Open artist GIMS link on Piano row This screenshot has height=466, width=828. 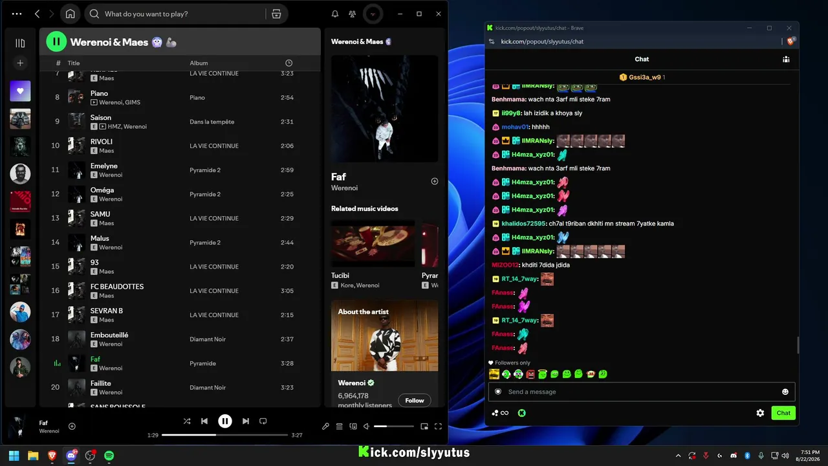(x=133, y=102)
